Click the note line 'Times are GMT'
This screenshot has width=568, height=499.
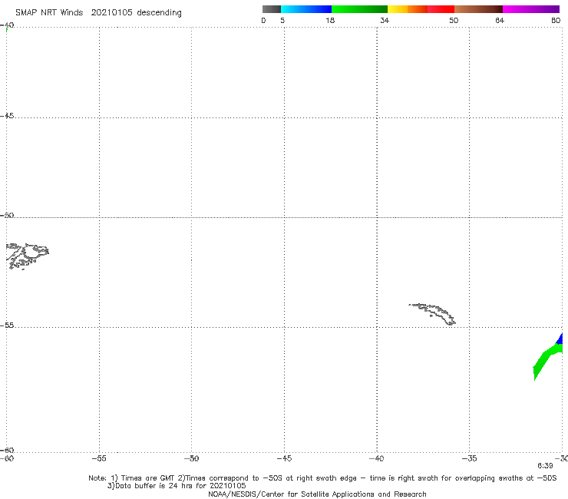tap(148, 478)
